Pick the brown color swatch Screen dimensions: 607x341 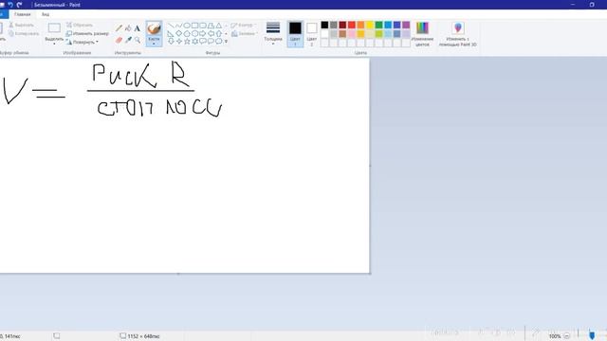(x=342, y=34)
